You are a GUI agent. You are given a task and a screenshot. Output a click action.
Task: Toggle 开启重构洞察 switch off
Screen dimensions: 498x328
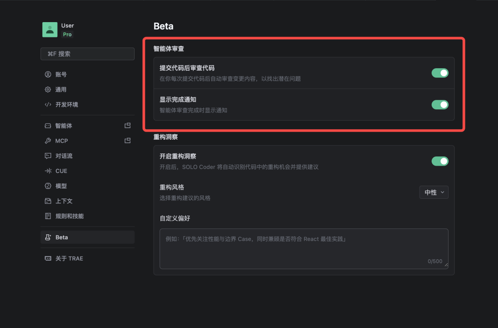pos(440,161)
